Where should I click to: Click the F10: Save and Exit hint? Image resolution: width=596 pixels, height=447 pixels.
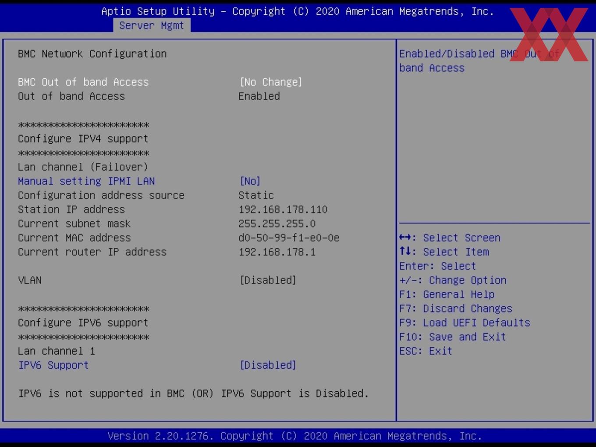(453, 337)
